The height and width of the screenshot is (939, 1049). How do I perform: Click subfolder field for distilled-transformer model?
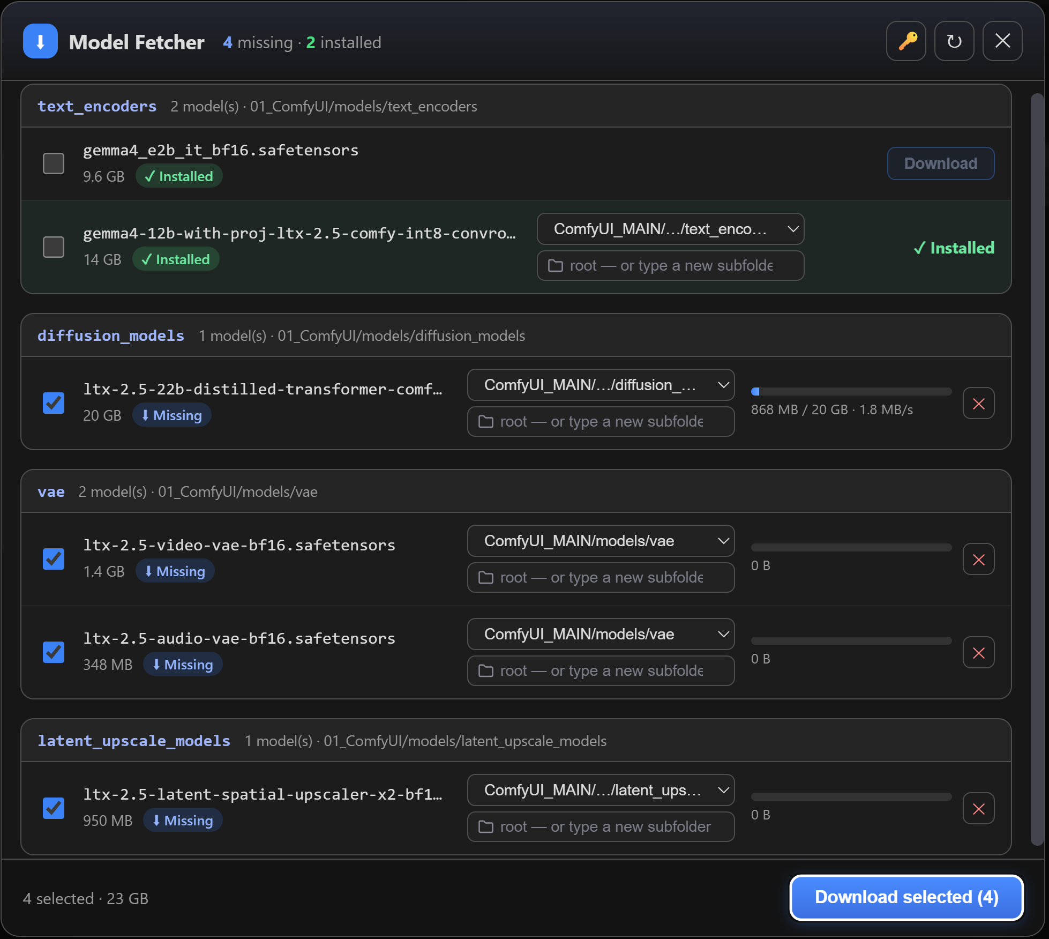(601, 421)
